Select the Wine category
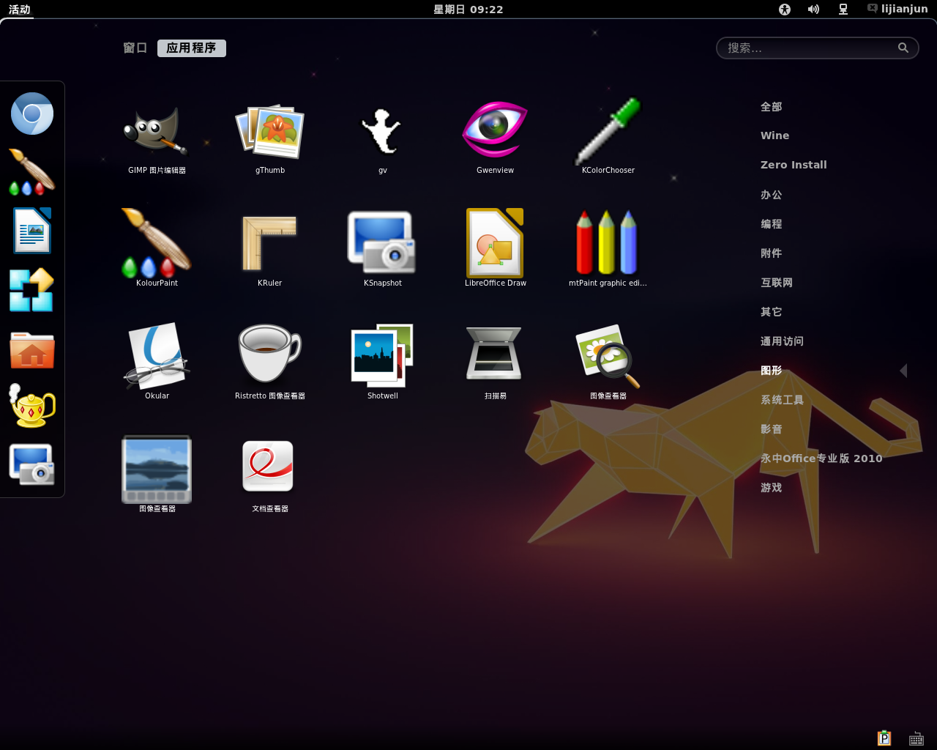Screen dimensions: 937x750 point(775,135)
